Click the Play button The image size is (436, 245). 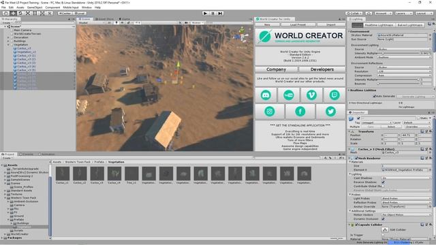point(205,13)
